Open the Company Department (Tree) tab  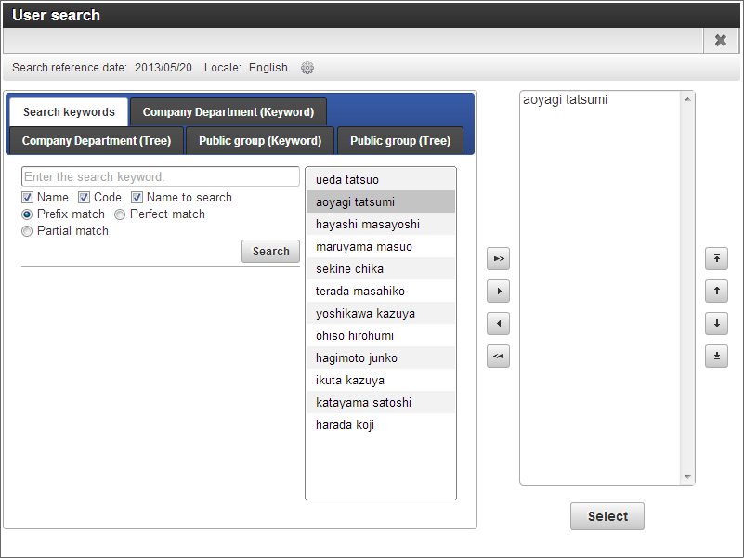coord(97,141)
